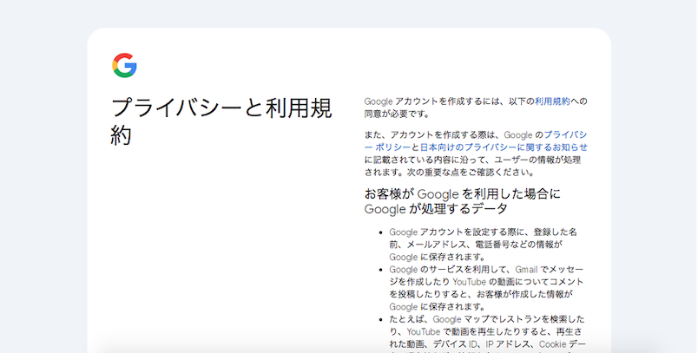
Task: Click the bullet dot before たとえば
Action: click(x=381, y=320)
